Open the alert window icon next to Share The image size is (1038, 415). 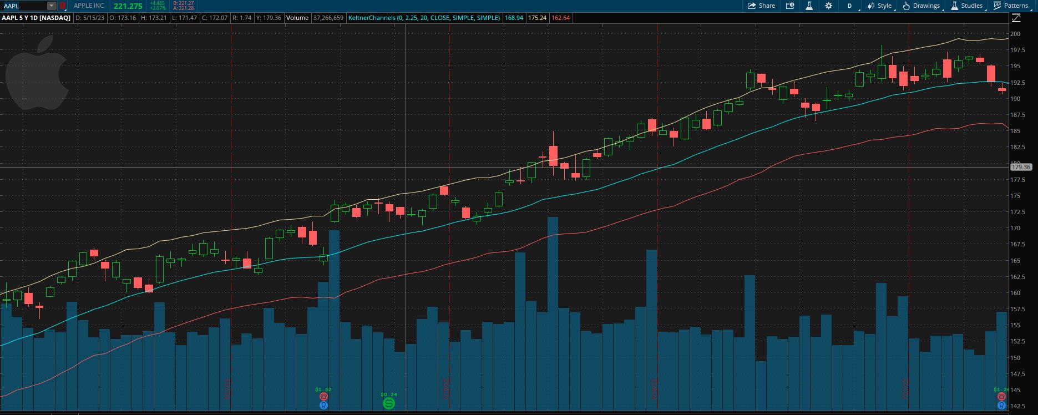pos(790,6)
